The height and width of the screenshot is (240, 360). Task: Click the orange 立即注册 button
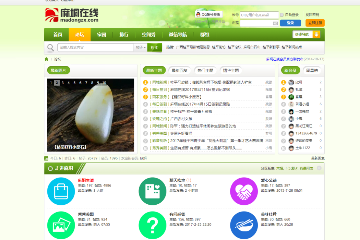coord(315,23)
